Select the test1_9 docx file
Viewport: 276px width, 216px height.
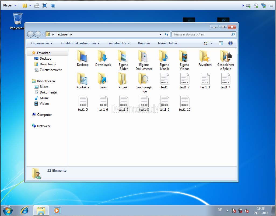pyautogui.click(x=165, y=103)
